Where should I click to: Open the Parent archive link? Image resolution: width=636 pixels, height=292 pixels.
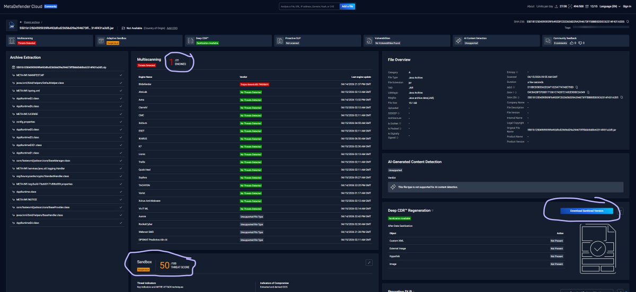pos(31,22)
